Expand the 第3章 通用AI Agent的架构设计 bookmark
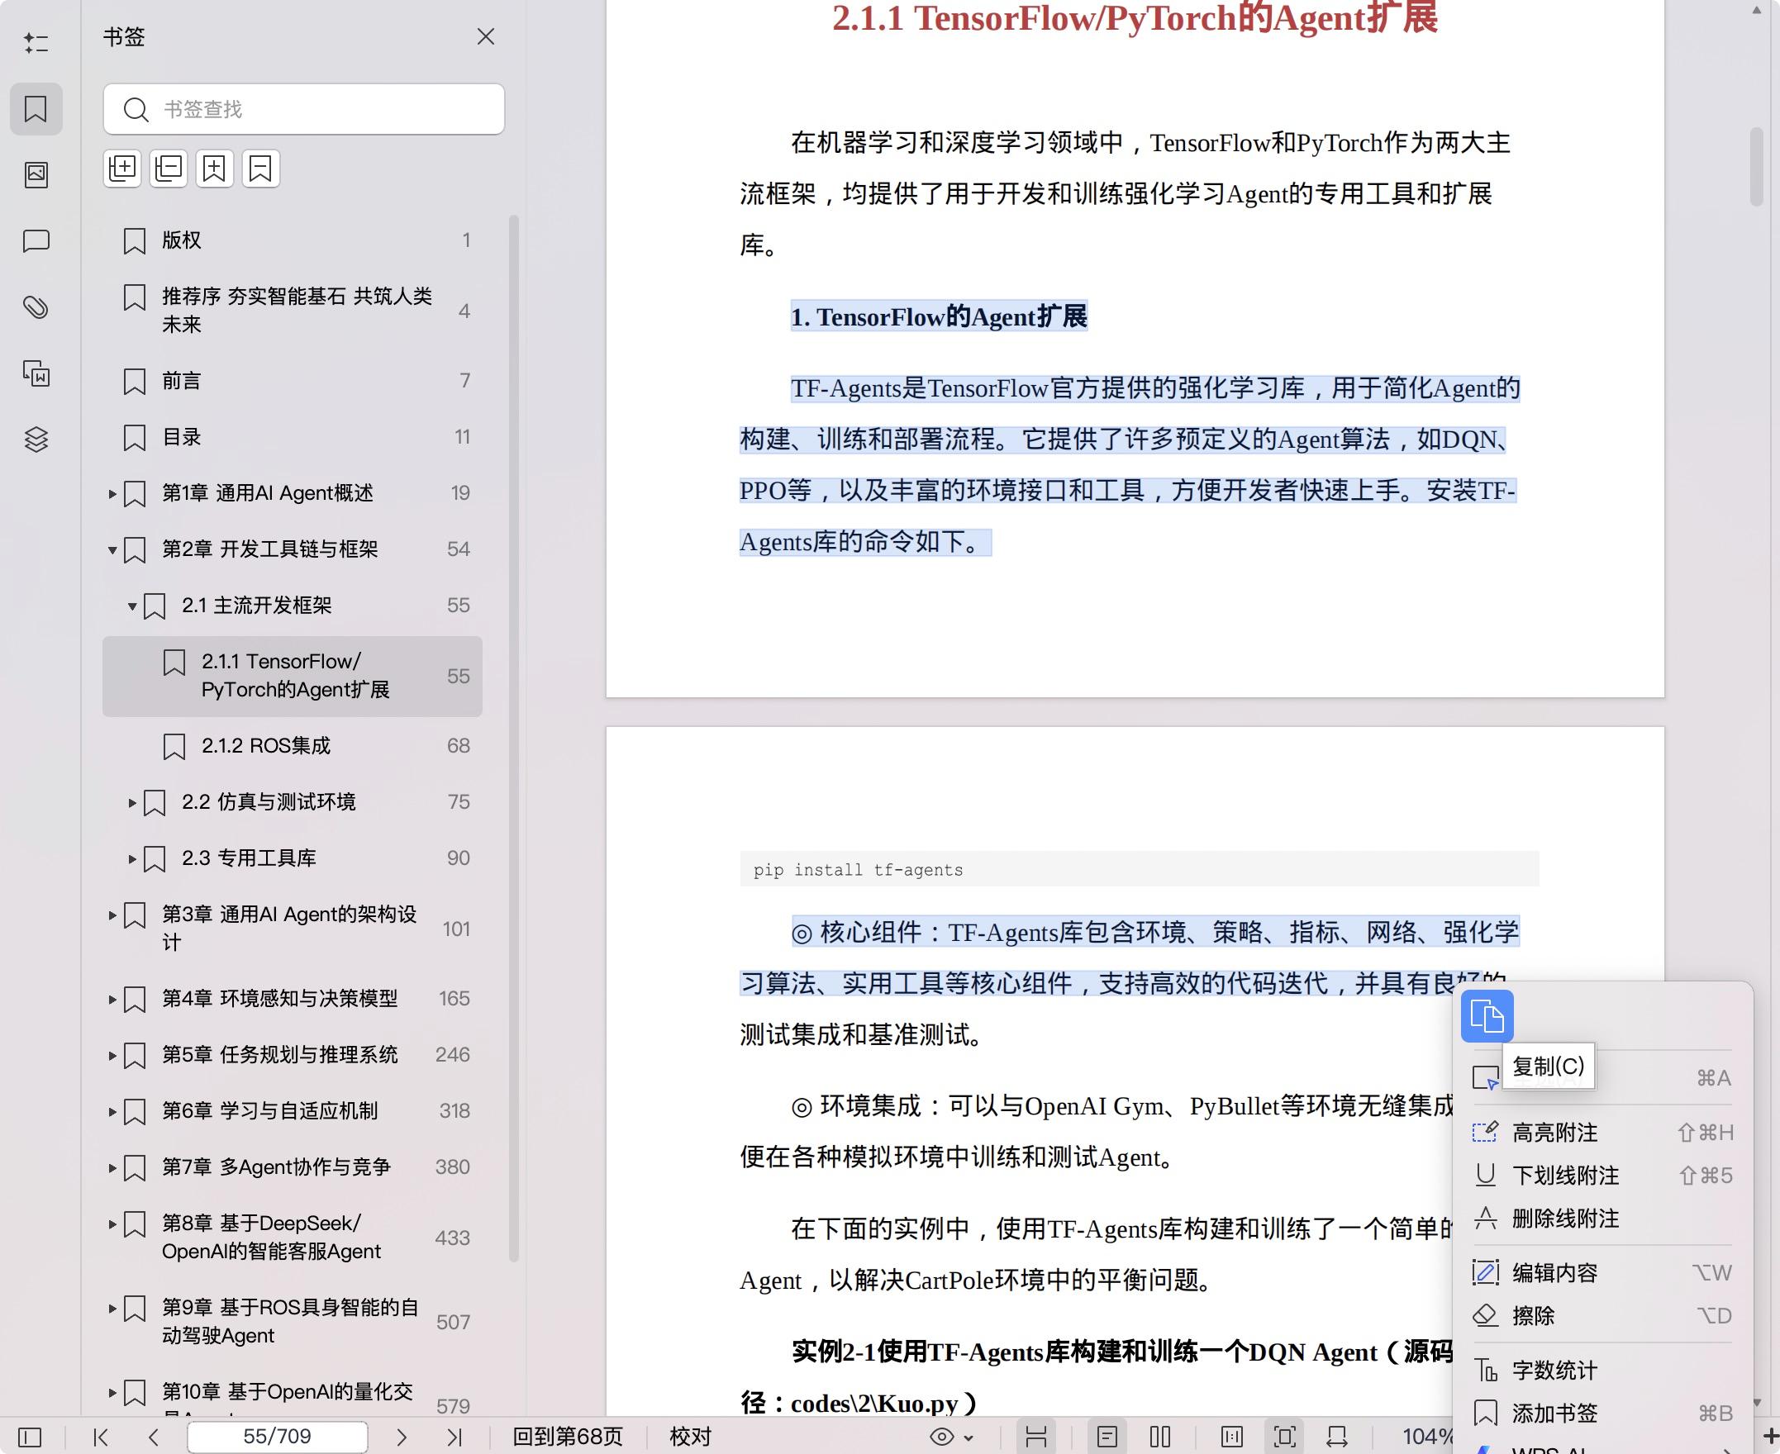 click(112, 915)
